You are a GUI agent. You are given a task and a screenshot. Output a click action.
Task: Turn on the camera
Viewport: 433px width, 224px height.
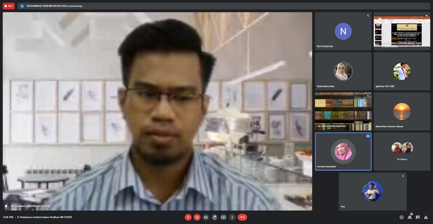[x=197, y=217]
